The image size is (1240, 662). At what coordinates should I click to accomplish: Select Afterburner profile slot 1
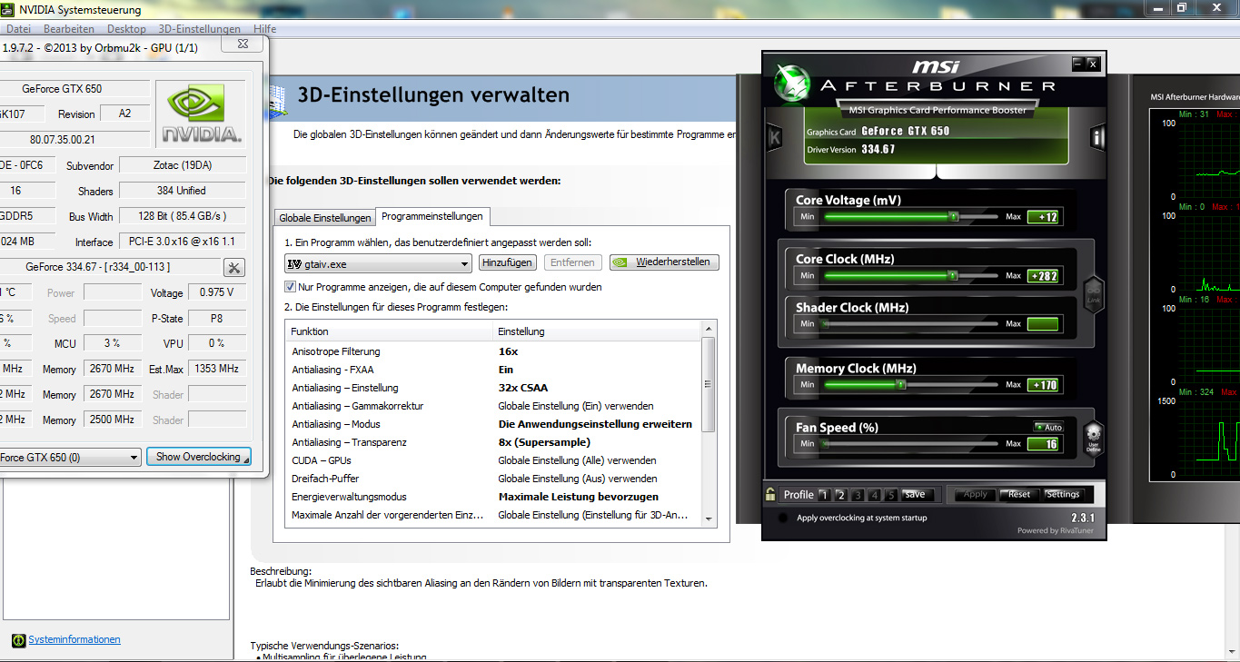click(824, 495)
